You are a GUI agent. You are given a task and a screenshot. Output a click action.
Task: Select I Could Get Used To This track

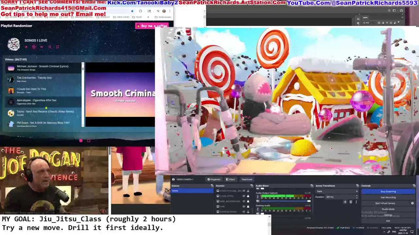coord(43,90)
